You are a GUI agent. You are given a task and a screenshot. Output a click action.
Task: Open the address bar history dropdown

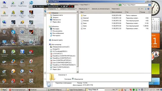[x=117, y=5]
